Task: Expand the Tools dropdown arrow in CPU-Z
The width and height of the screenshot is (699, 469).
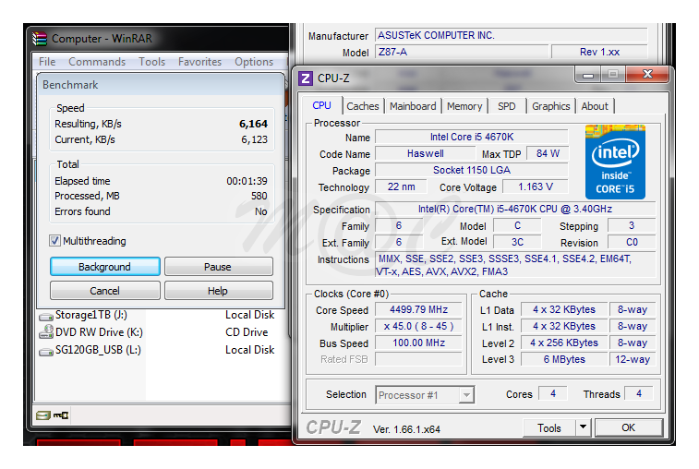Action: tap(583, 427)
